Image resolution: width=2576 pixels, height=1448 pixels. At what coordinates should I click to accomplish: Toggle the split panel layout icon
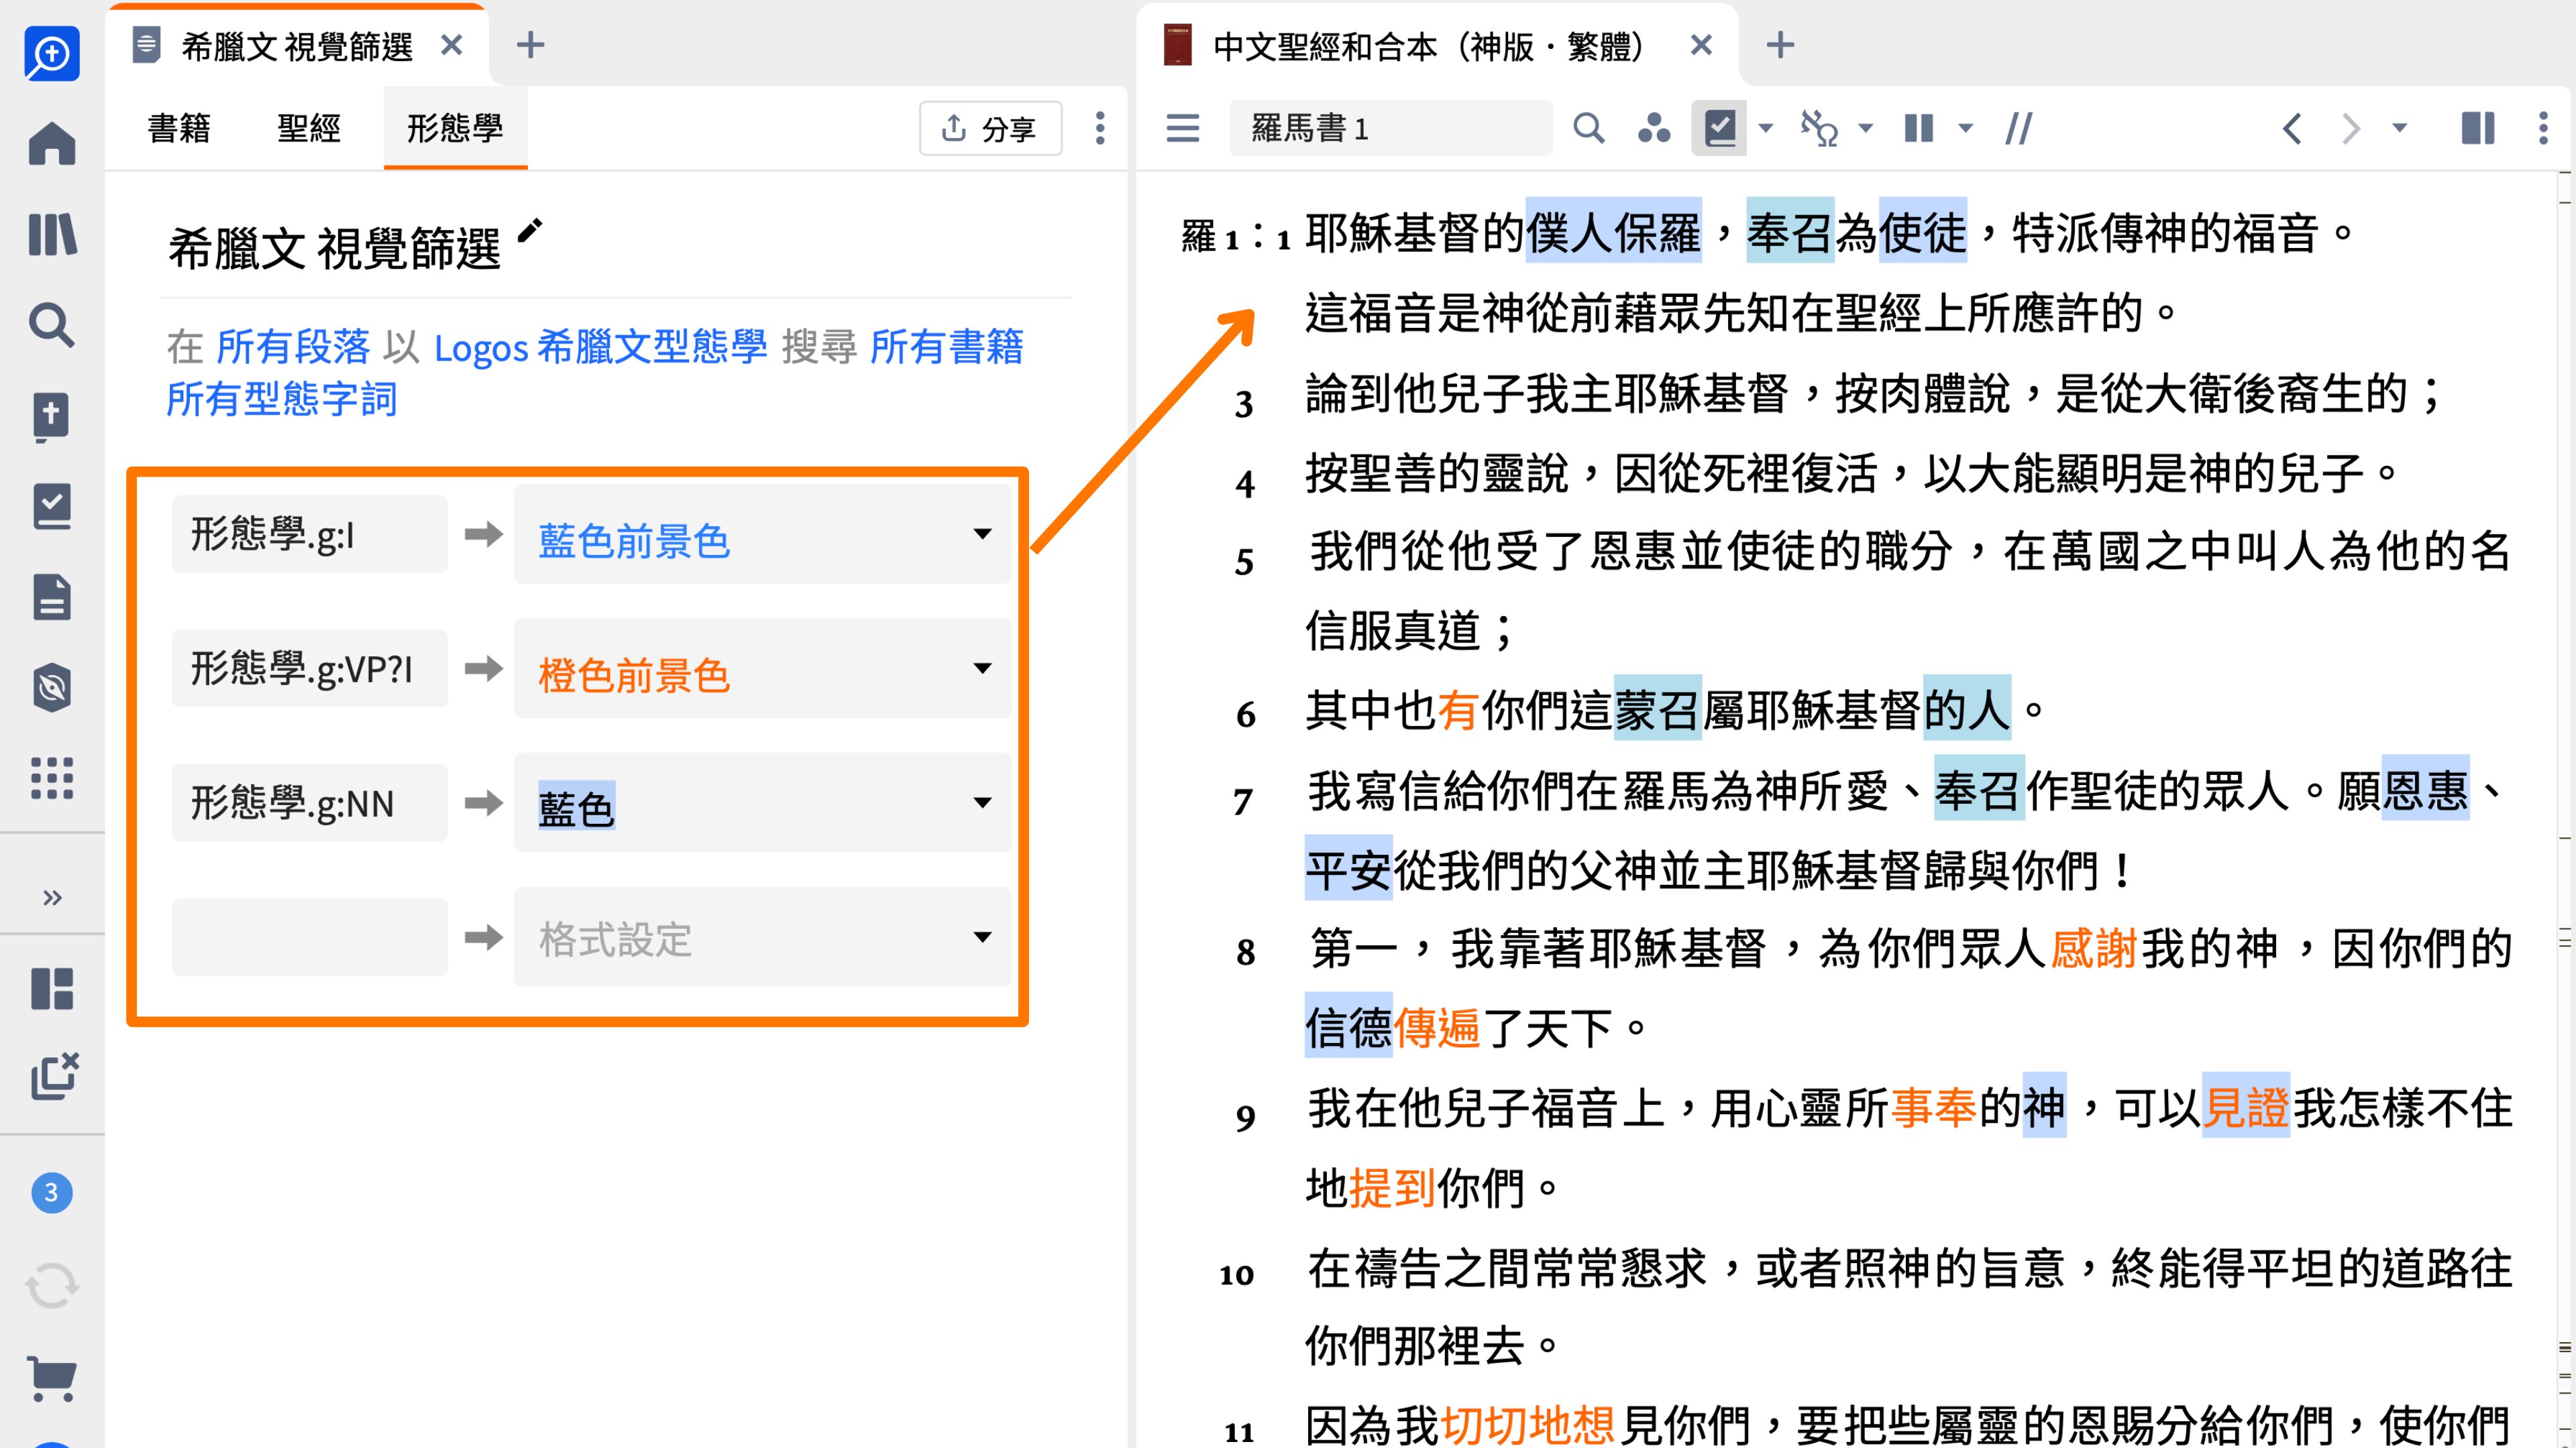pyautogui.click(x=2478, y=128)
